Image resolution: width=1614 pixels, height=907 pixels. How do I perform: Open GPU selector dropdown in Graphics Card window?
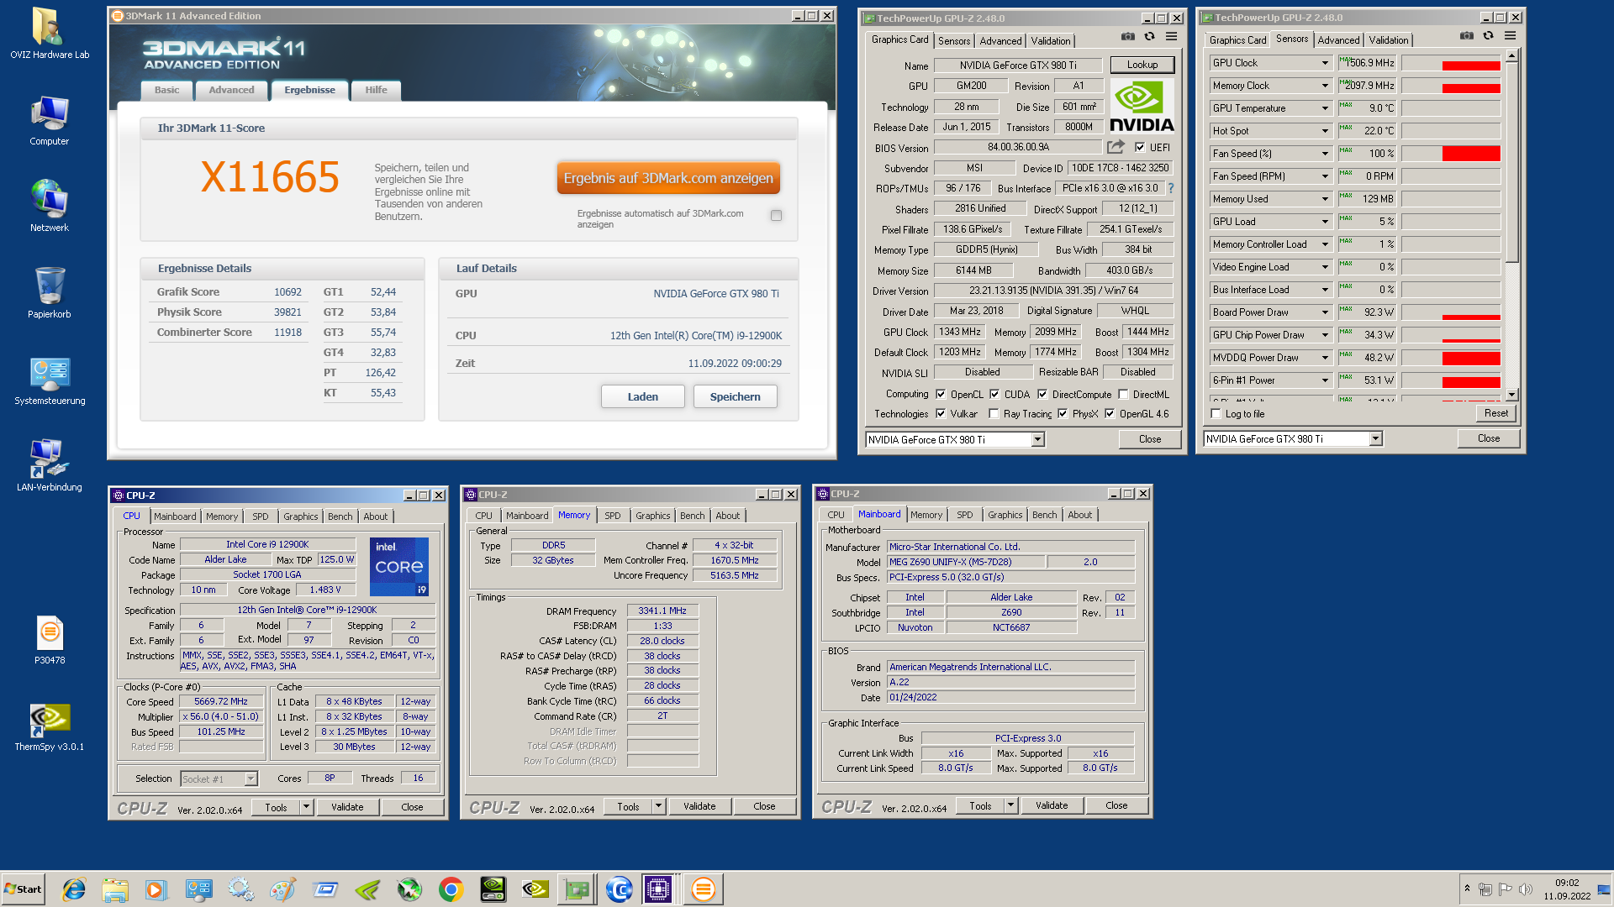point(1037,439)
